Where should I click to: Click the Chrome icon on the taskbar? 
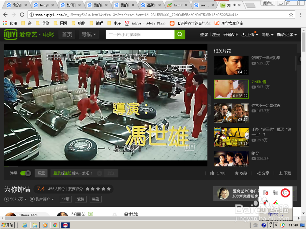coord(55,225)
